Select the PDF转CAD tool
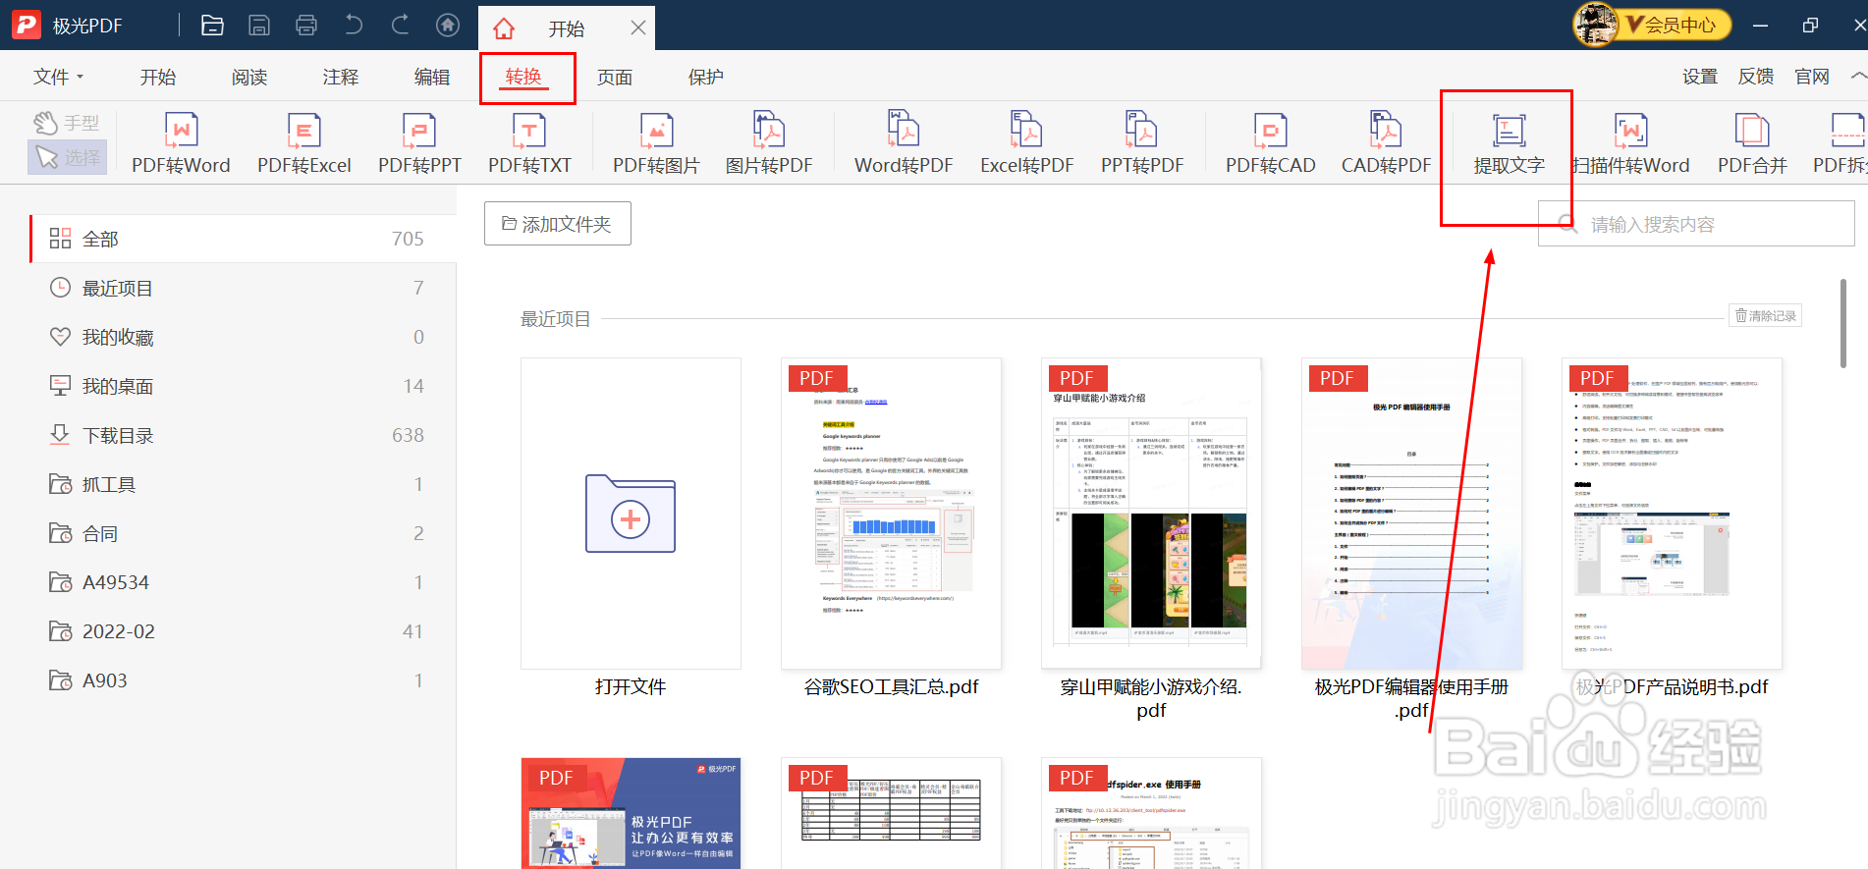1868x869 pixels. 1270,143
